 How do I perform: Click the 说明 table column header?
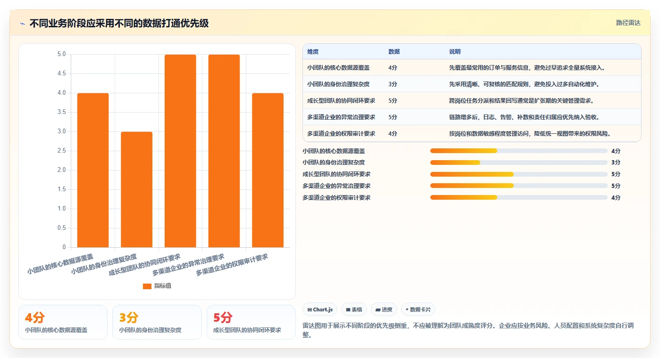tap(455, 52)
